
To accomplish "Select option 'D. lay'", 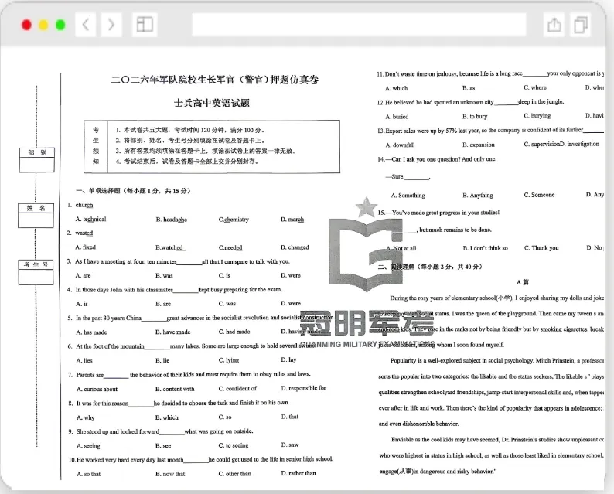I will tap(288, 359).
